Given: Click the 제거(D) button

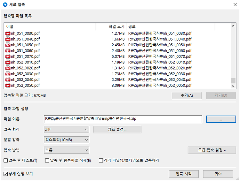Looking at the screenshot, I should [221, 95].
